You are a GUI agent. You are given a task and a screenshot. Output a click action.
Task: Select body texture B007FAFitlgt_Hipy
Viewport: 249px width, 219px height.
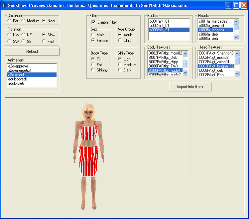tap(165, 62)
